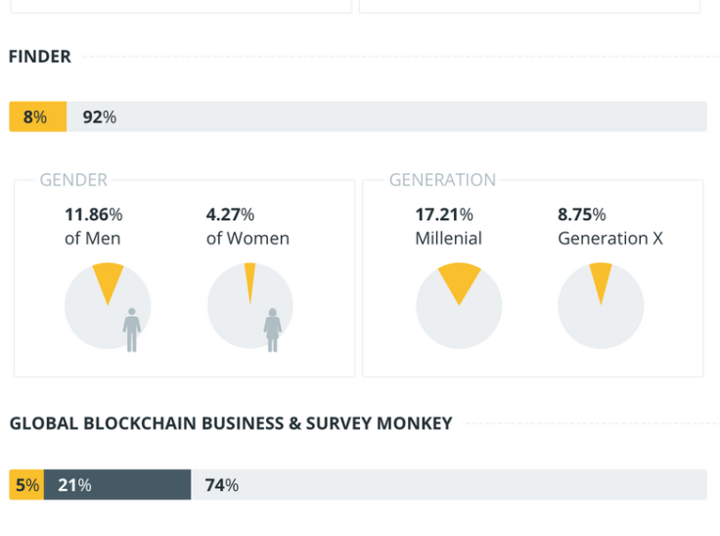This screenshot has width=720, height=536.
Task: Click the grey 74% bar segment
Action: click(x=449, y=484)
